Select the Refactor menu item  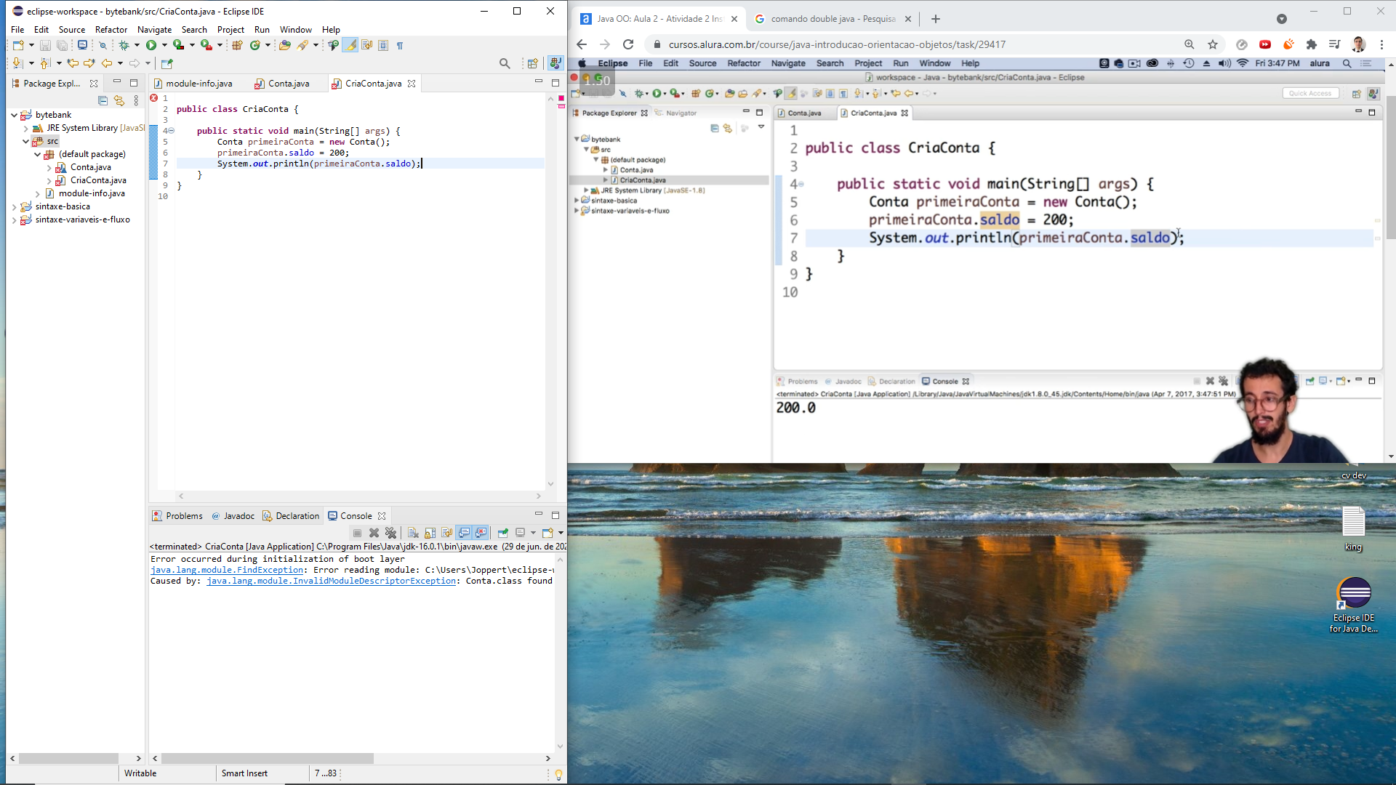point(111,29)
